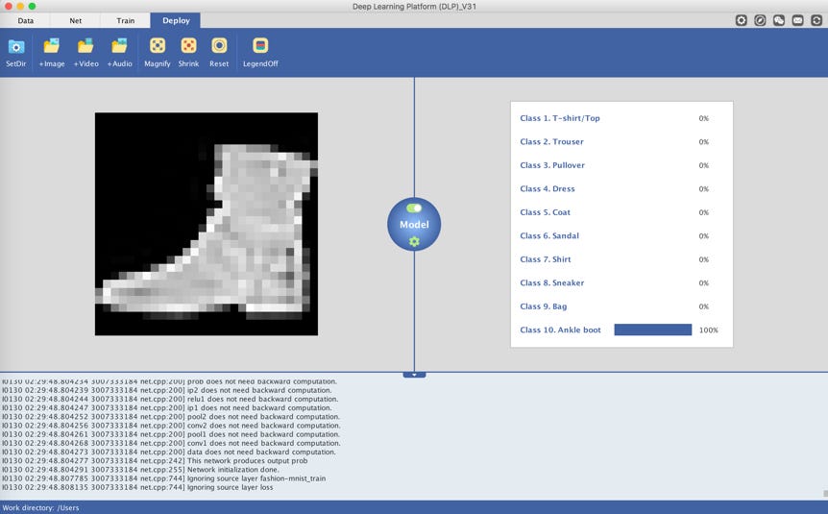Viewport: 828px width, 514px height.
Task: Switch to the Data tab
Action: 25,20
